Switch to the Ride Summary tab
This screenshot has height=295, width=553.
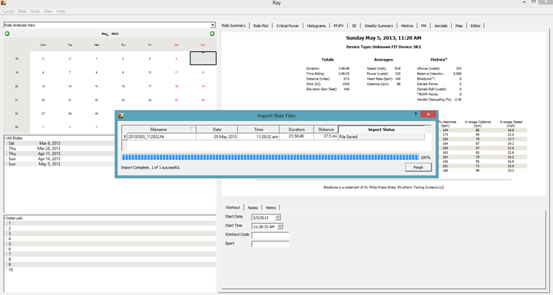point(233,26)
